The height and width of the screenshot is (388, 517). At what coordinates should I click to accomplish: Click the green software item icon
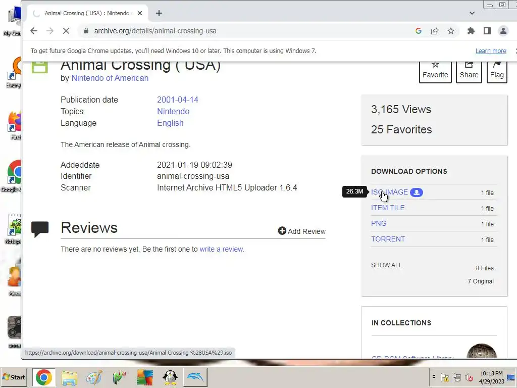39,67
